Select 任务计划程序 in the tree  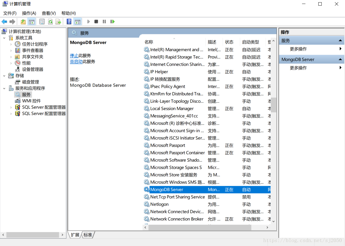tap(35, 44)
